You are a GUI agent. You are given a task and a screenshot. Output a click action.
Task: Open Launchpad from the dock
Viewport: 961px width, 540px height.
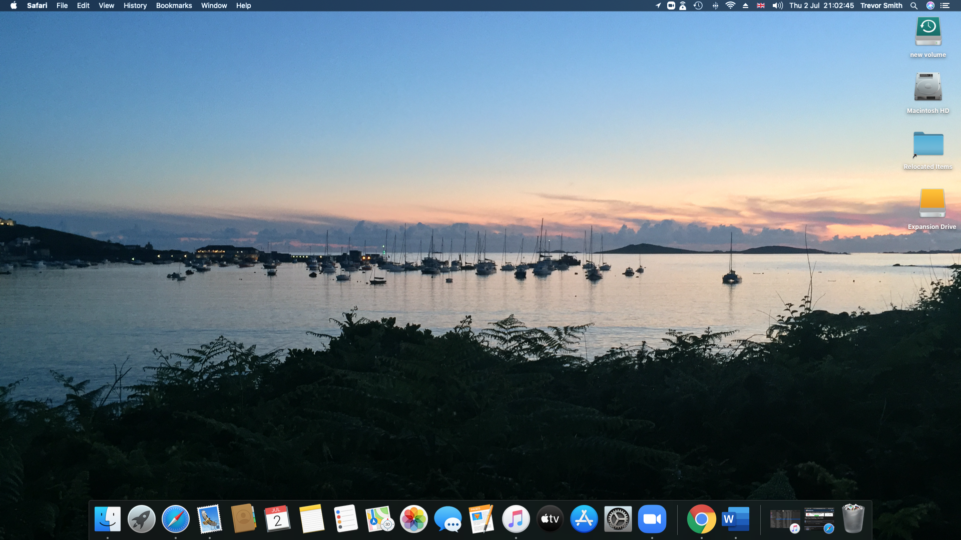click(142, 519)
